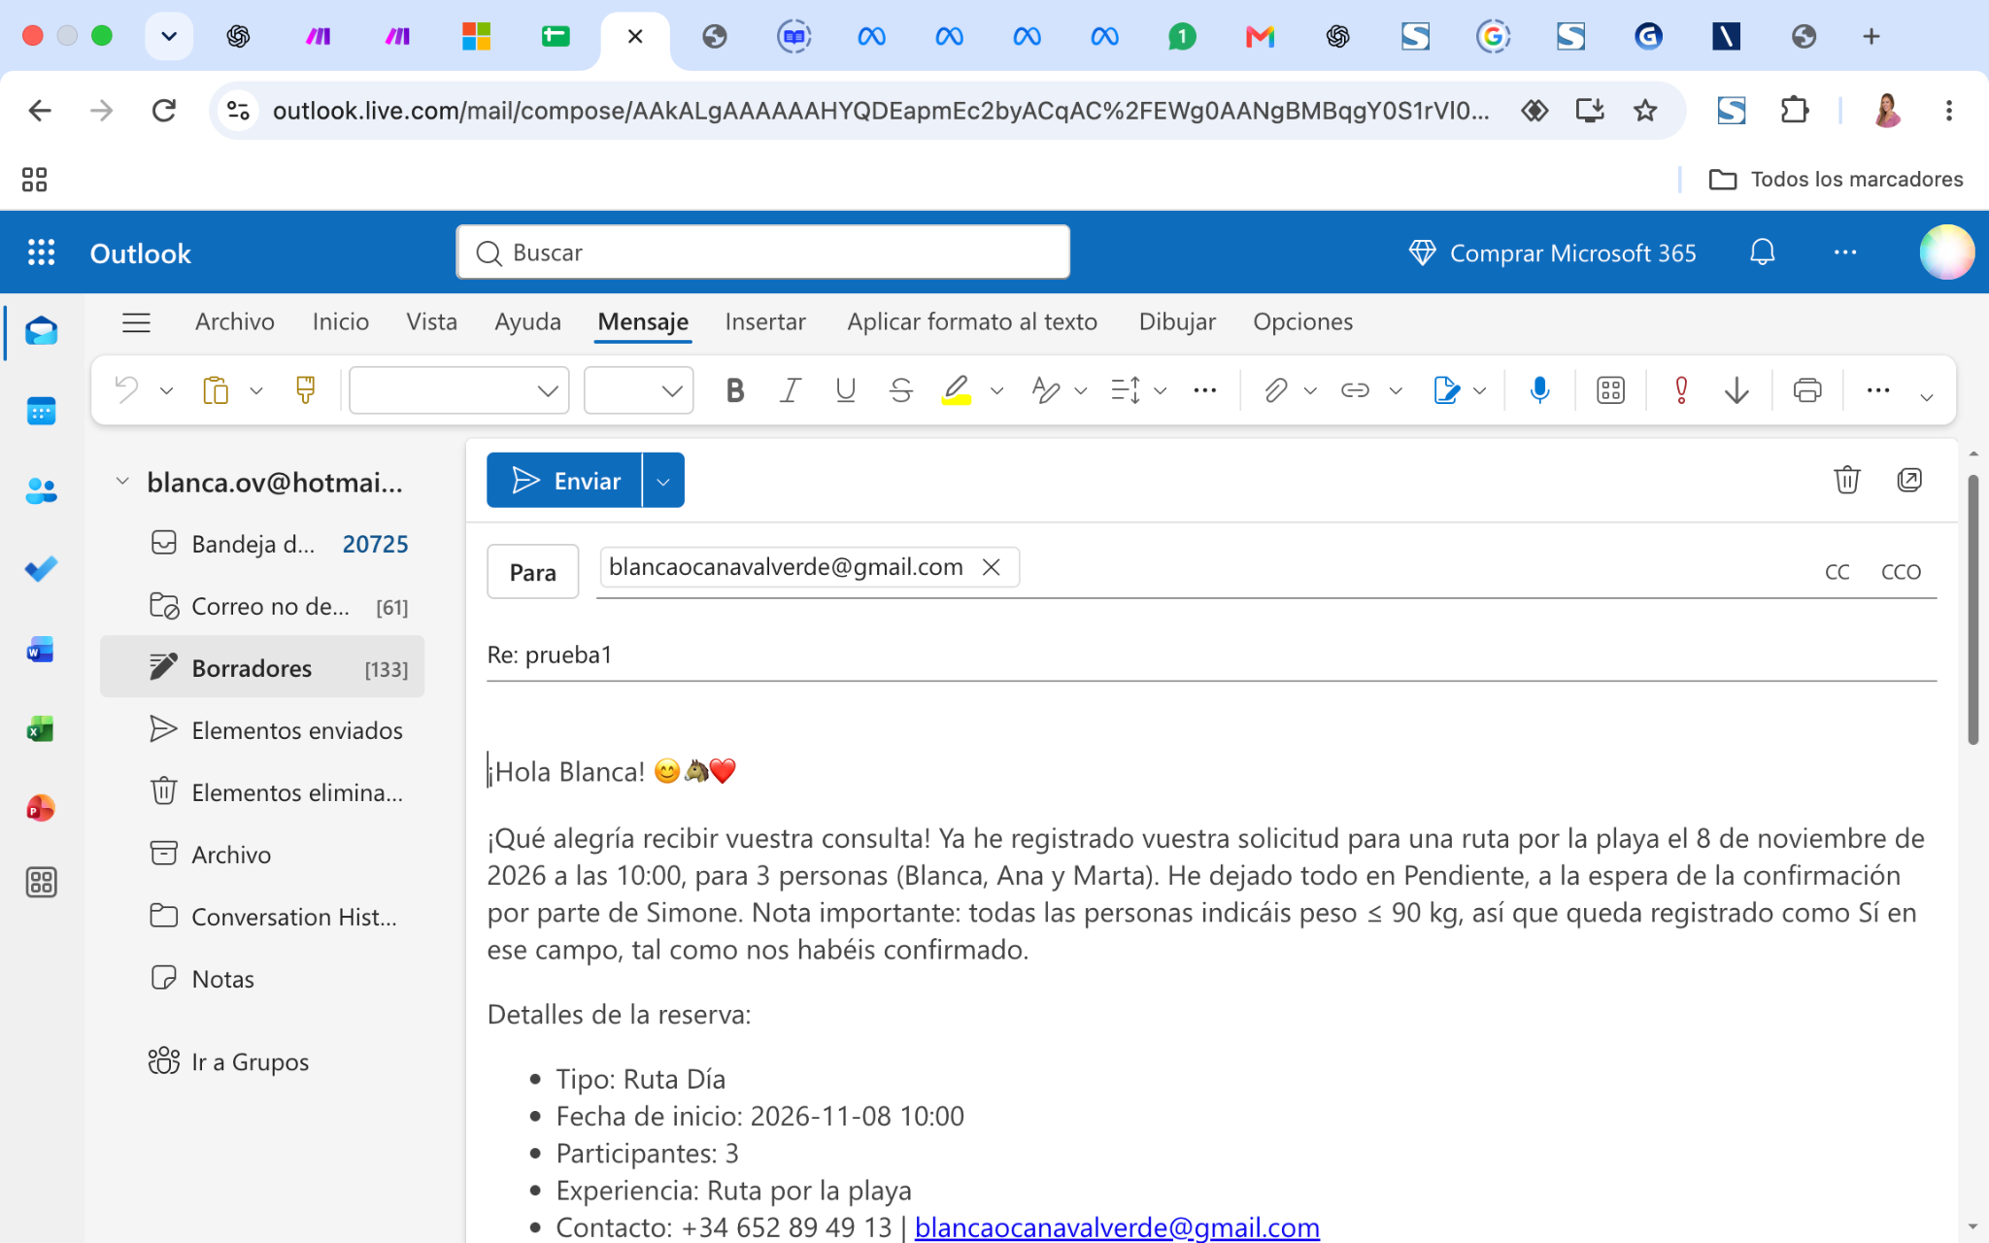
Task: Open the line spacing dropdown arrow
Action: coord(1160,390)
